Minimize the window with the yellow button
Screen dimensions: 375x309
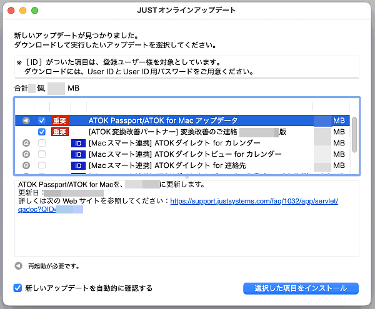22,10
